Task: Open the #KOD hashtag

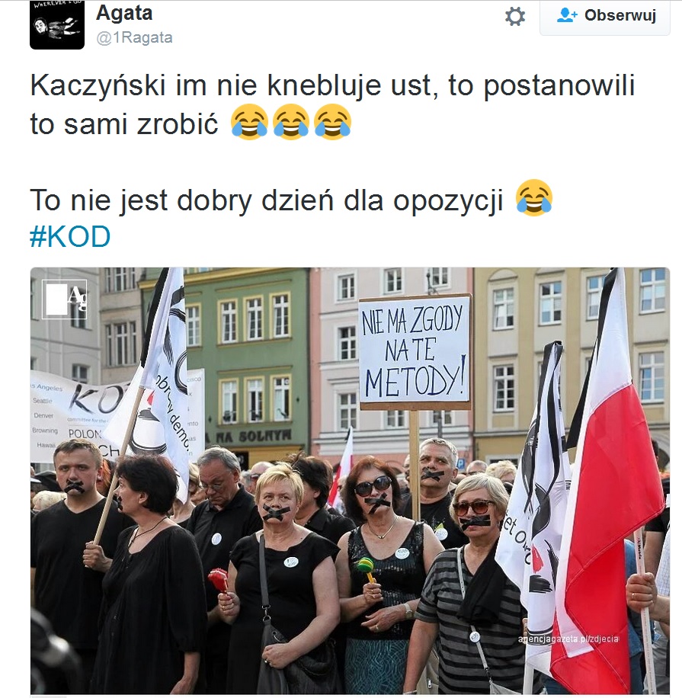Action: click(70, 236)
